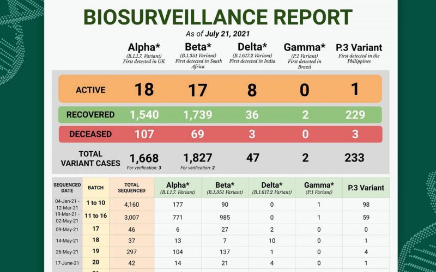Viewport: 436px width, 272px height.
Task: Click the BATCH column header
Action: (95, 187)
